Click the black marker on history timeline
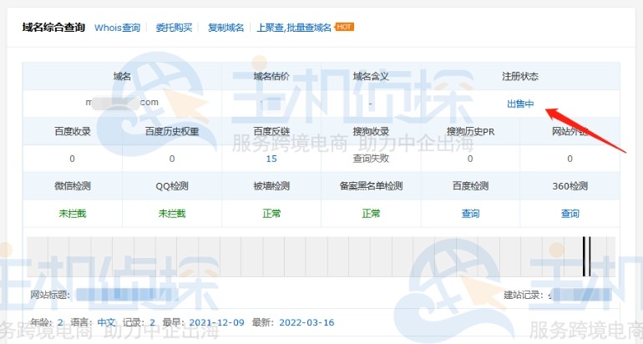643x344 pixels. click(x=587, y=256)
